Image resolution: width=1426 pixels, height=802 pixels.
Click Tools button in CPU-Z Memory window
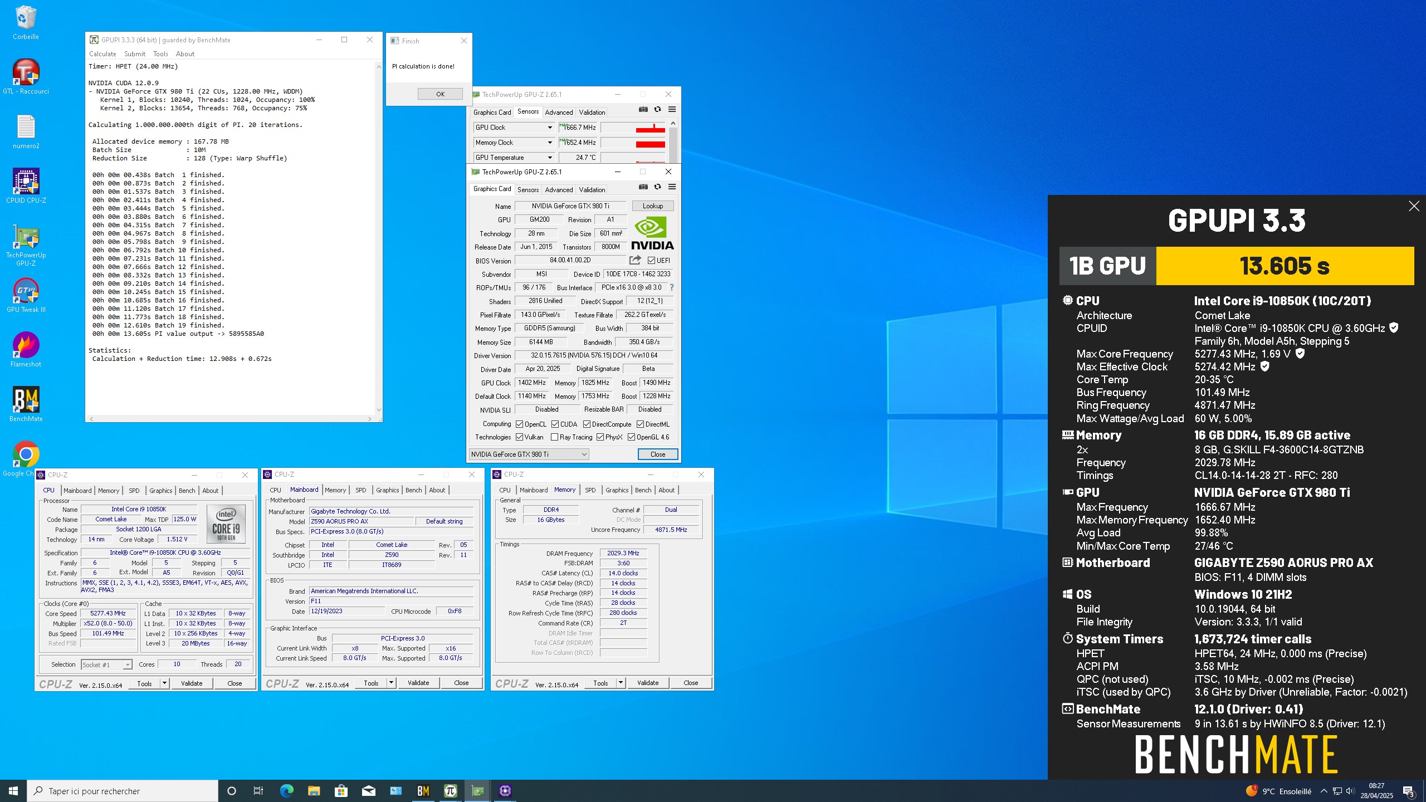pos(600,683)
